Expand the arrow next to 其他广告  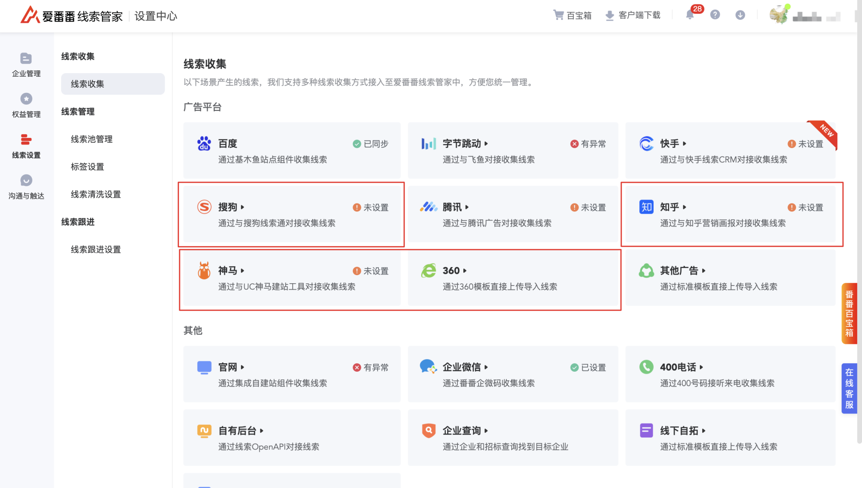coord(704,271)
